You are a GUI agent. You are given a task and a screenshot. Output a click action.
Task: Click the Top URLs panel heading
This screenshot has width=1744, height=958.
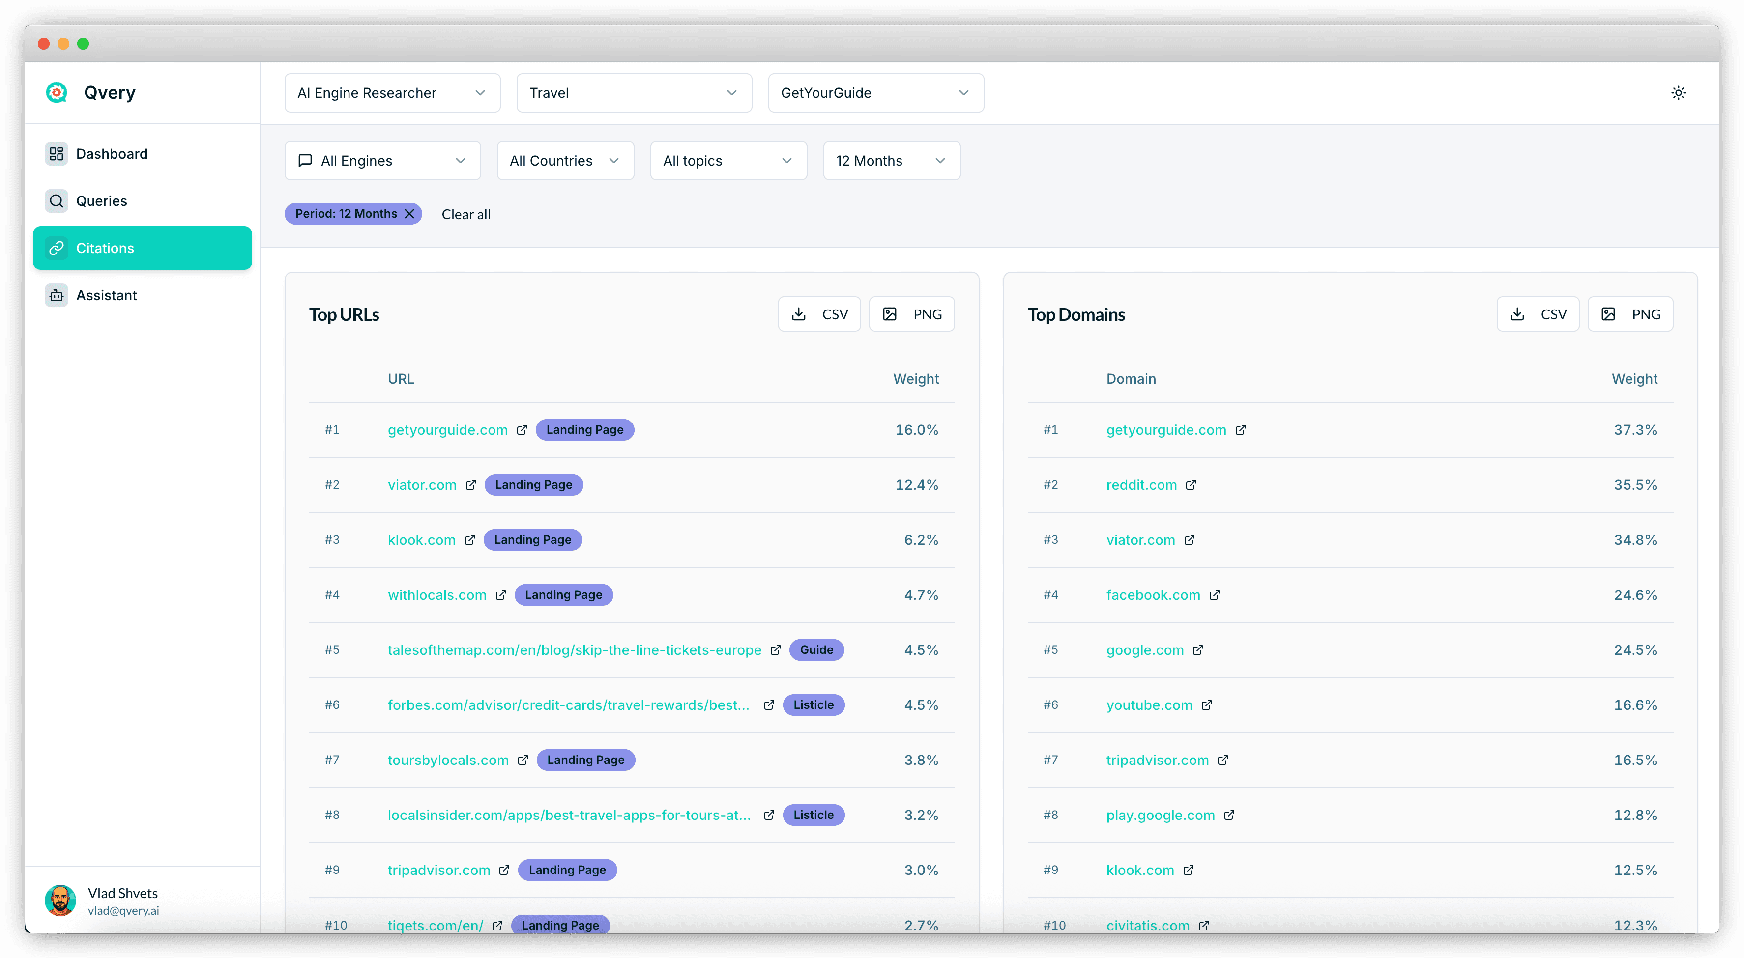click(344, 314)
